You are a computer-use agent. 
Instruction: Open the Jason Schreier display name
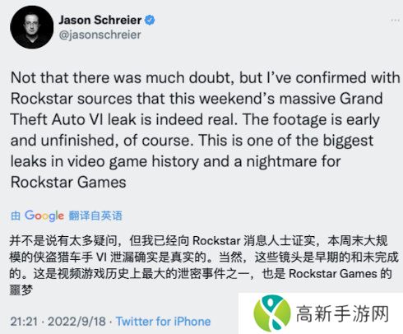pyautogui.click(x=100, y=20)
